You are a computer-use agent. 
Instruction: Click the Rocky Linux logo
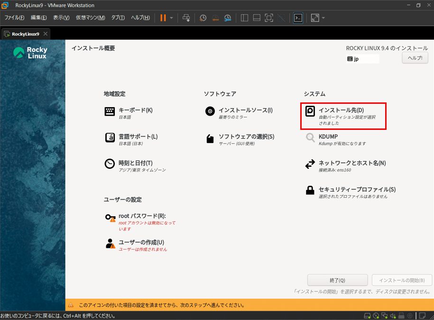point(30,53)
